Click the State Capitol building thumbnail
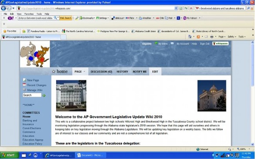Image resolution: width=255 pixels, height=159 pixels. point(212,96)
